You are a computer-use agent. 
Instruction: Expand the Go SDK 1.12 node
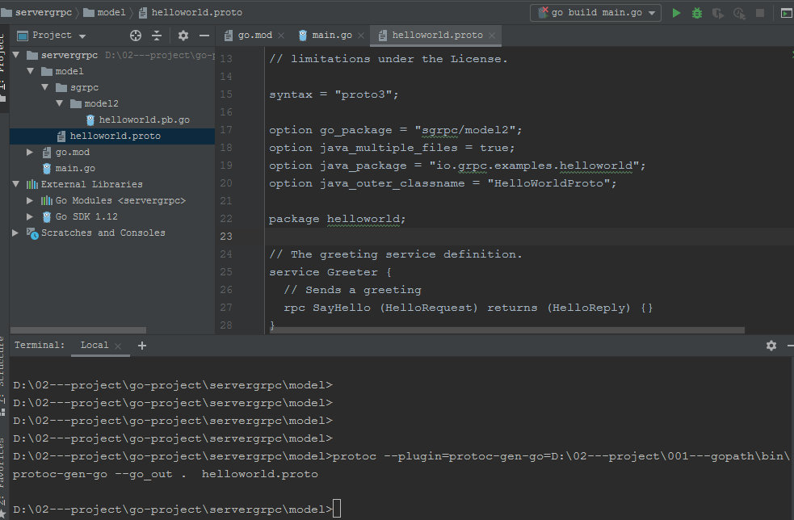coord(29,216)
